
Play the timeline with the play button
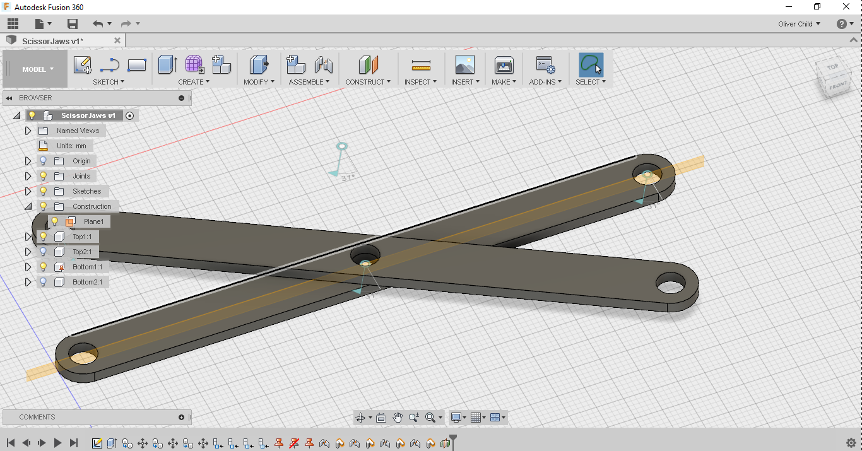tap(57, 443)
